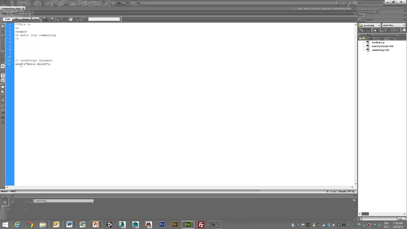Image resolution: width=407 pixels, height=229 pixels.
Task: Open the JavaScript site dropdown
Action: coord(370,25)
